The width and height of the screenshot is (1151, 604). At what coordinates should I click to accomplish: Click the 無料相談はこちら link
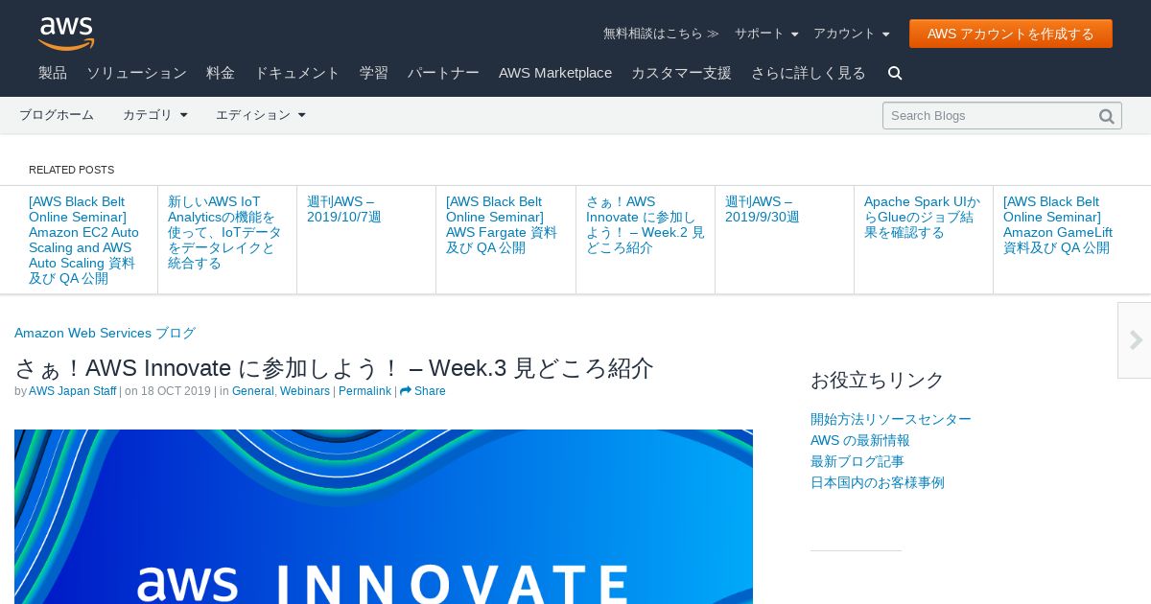[661, 34]
